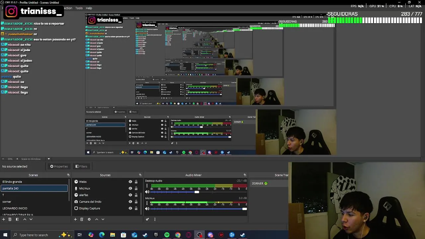The height and width of the screenshot is (239, 425).
Task: Add a new scene with the plus icon
Action: 3,219
